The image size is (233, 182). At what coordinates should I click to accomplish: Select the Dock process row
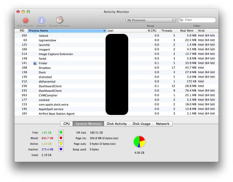point(116,72)
